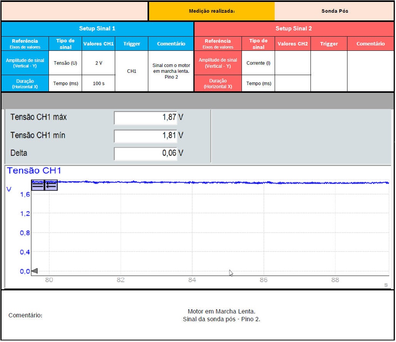Click the 84 second mark on time axis
396x342 pixels.
click(192, 280)
